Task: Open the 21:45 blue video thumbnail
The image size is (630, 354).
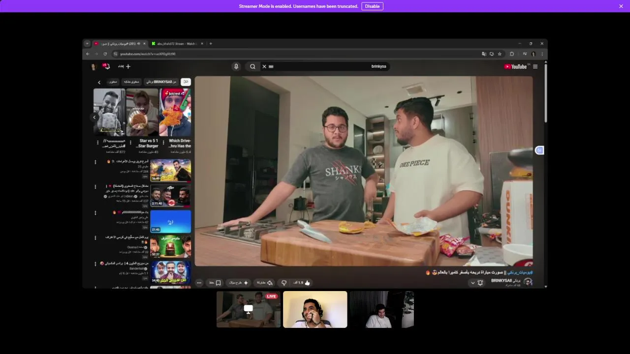Action: 170,221
